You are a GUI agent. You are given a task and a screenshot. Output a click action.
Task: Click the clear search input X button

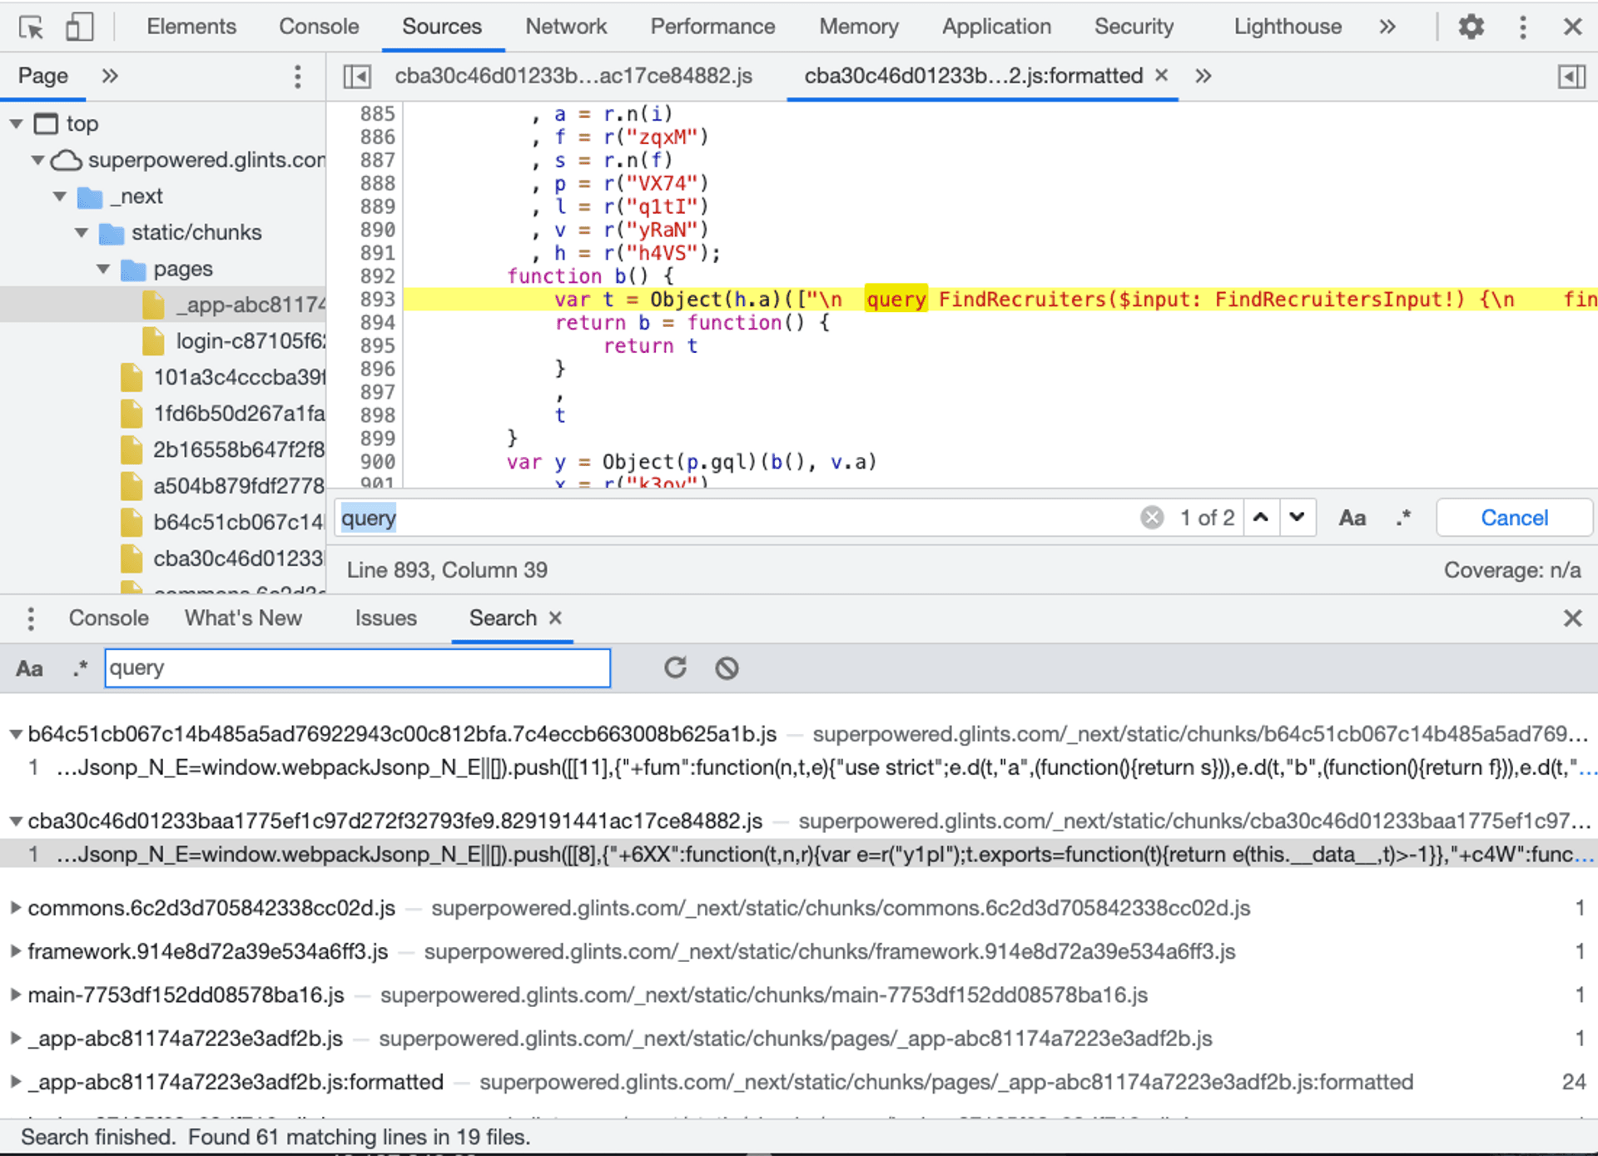[1144, 518]
